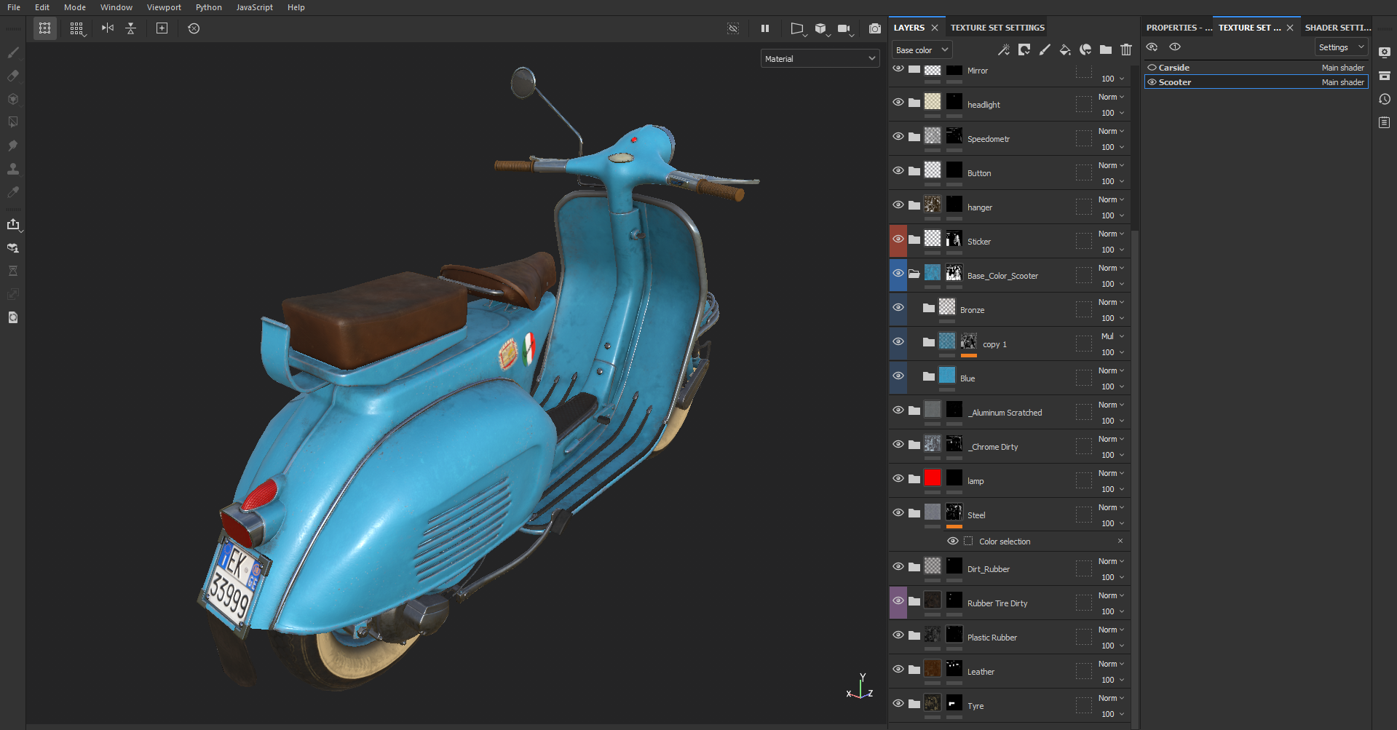Open the texture set Settings button
Image resolution: width=1397 pixels, height=730 pixels.
[x=1341, y=47]
